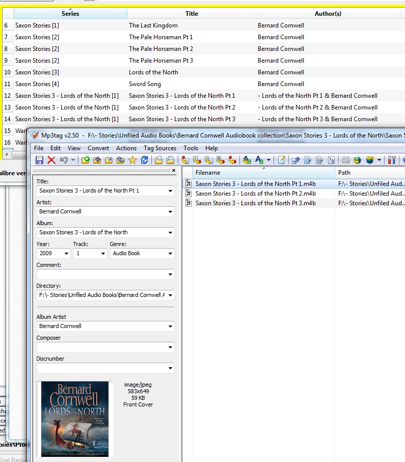Close the tag panel with the small X

click(174, 170)
